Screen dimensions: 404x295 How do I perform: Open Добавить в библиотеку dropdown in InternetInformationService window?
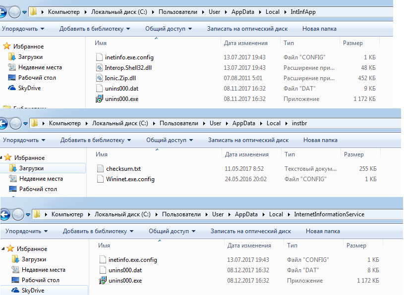(98, 231)
